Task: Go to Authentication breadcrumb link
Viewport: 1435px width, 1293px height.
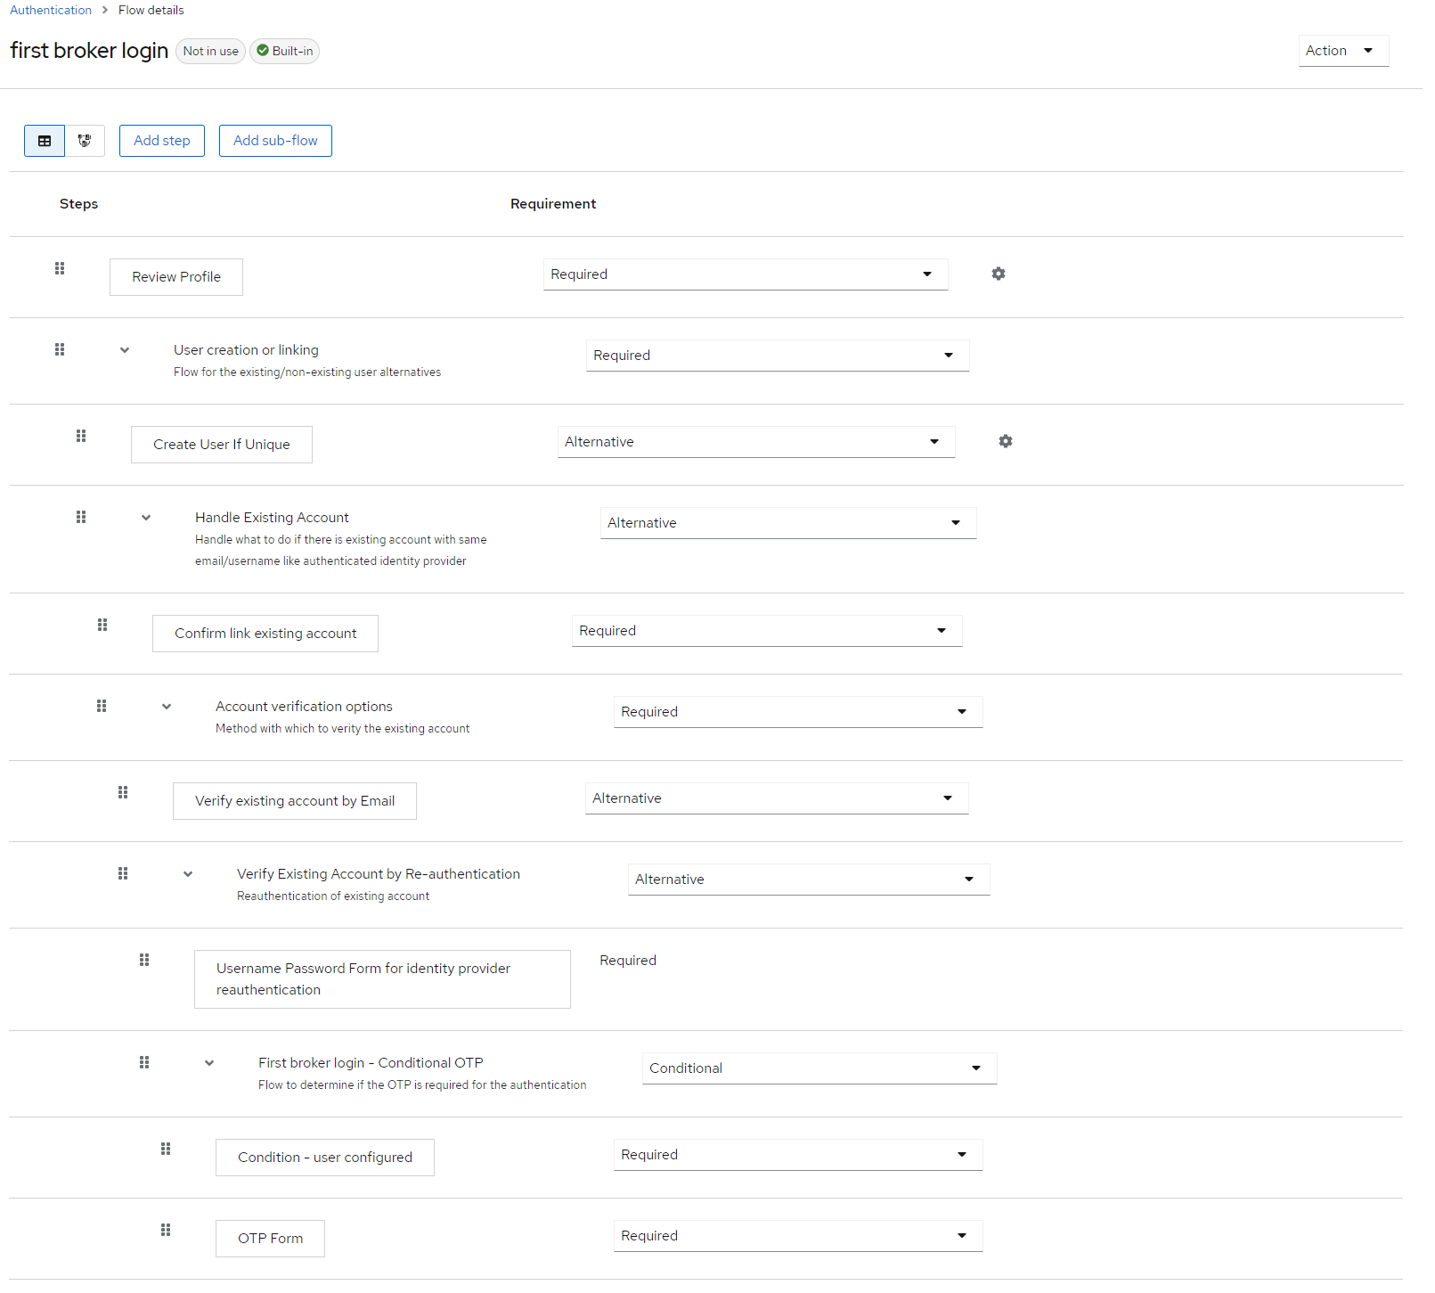Action: click(x=51, y=10)
